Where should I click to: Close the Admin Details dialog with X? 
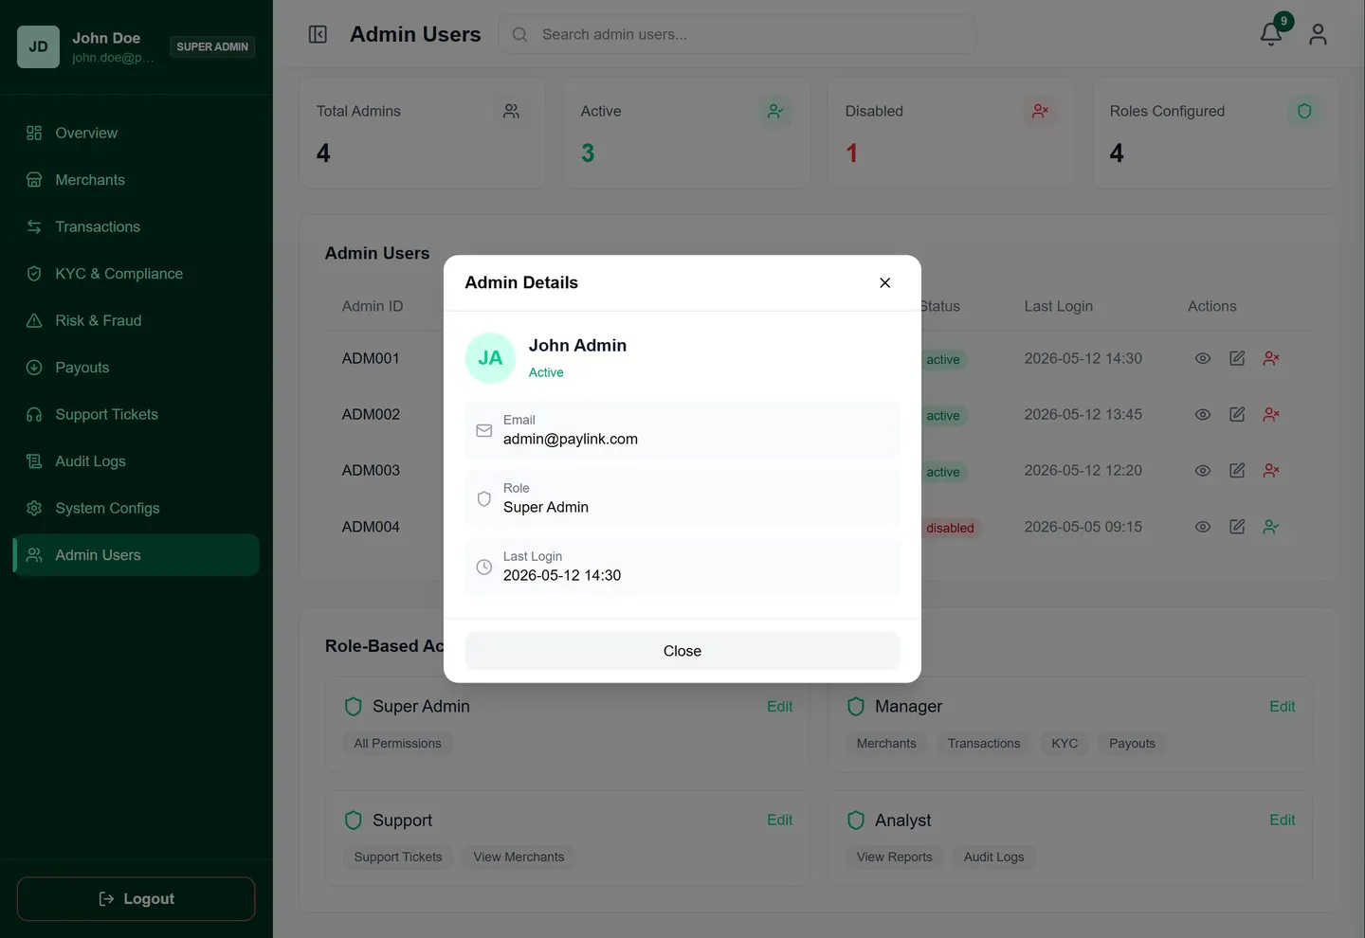[884, 282]
